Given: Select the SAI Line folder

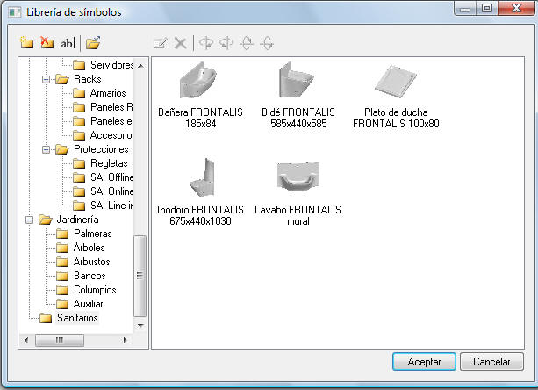Looking at the screenshot, I should tap(103, 206).
